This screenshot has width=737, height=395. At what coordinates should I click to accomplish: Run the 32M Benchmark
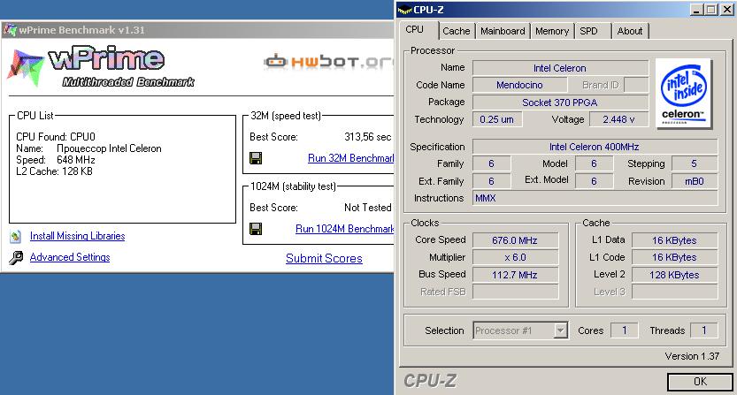(x=350, y=158)
